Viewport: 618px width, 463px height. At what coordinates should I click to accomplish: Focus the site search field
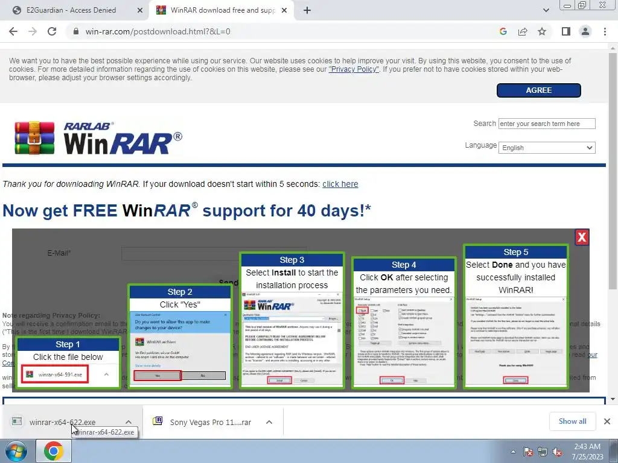[547, 124]
